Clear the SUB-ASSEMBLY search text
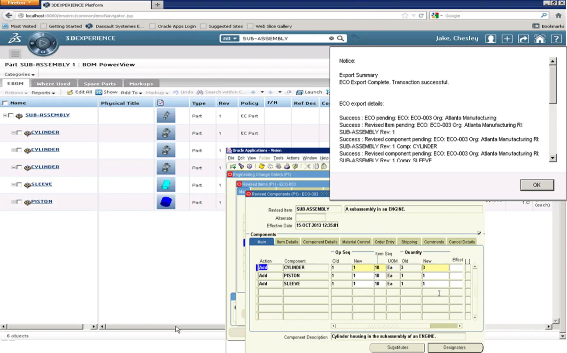Viewport: 567px width, 353px height. (x=331, y=38)
